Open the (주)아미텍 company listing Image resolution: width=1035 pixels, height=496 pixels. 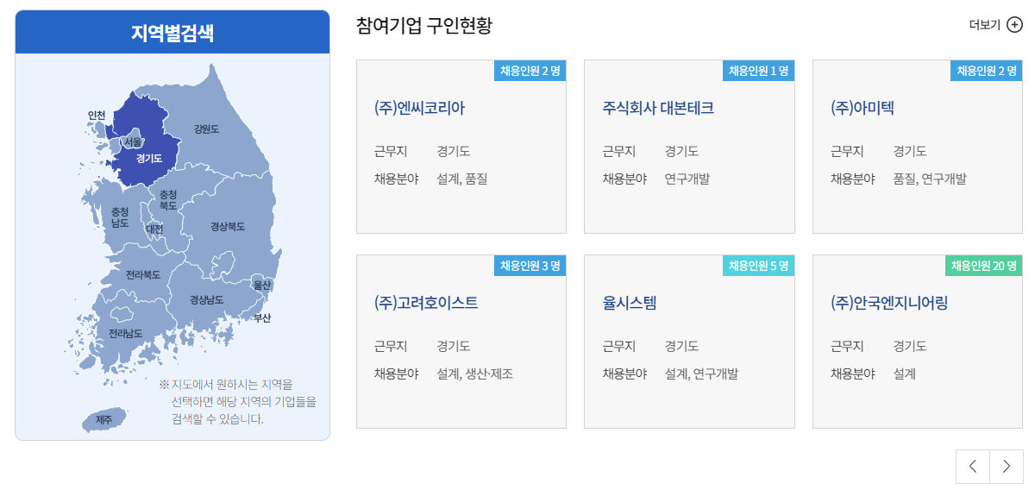[918, 147]
